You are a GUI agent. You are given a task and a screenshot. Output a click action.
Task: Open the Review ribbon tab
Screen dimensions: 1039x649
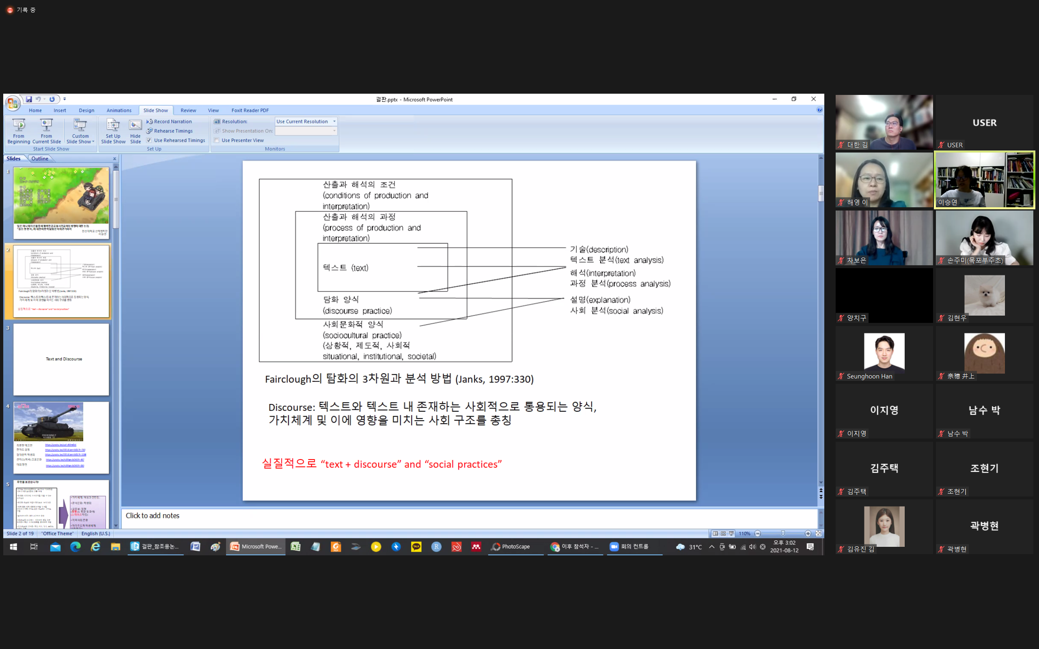tap(188, 110)
